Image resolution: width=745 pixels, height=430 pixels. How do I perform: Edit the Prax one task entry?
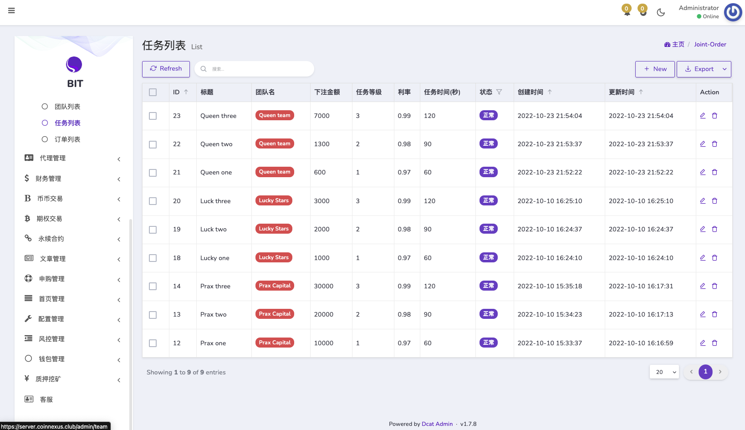(703, 343)
